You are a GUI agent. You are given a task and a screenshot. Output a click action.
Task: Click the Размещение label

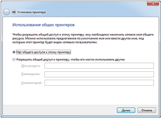(31, 74)
